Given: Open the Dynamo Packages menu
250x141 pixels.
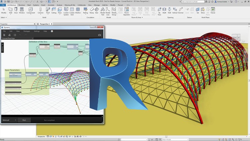Looking at the screenshot, I should (27, 31).
